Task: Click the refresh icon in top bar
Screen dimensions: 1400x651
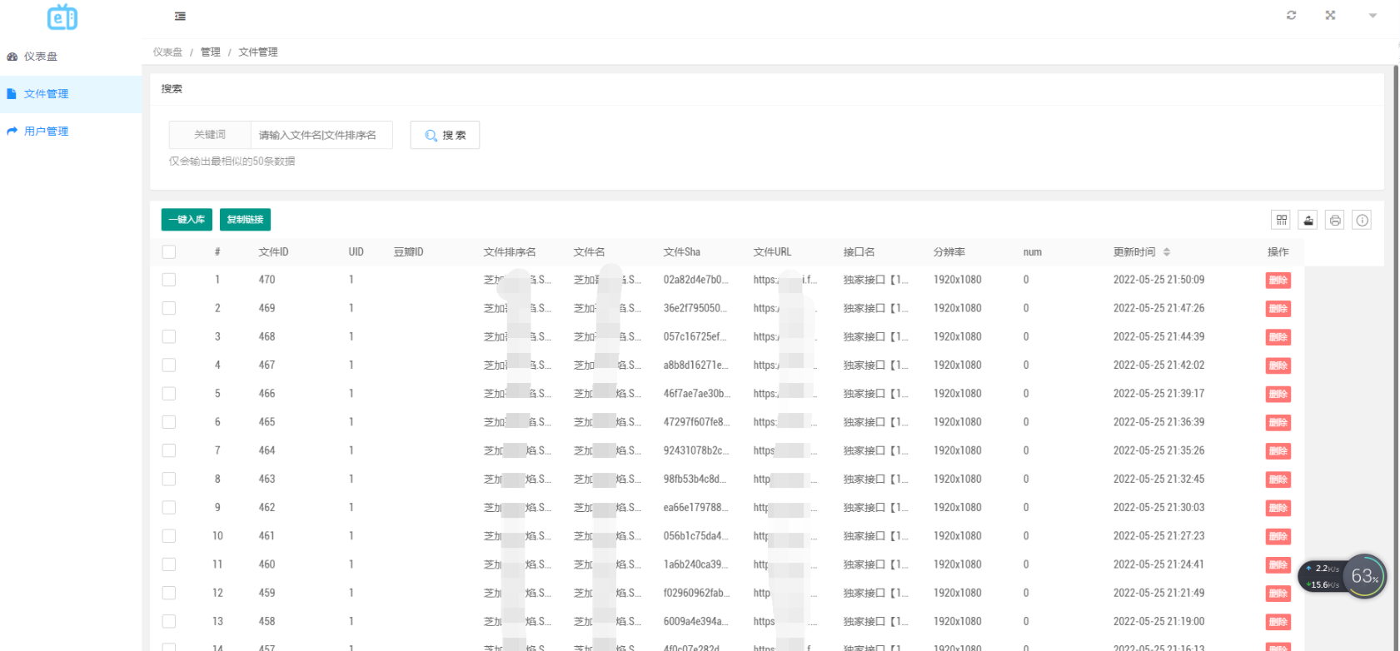Action: pos(1291,15)
